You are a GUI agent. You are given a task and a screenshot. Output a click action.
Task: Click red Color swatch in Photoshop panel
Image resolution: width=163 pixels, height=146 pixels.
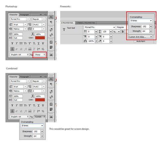tap(40, 38)
